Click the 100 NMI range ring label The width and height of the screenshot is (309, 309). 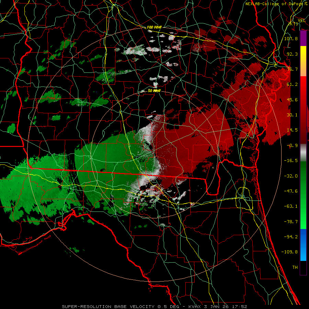coord(154,27)
